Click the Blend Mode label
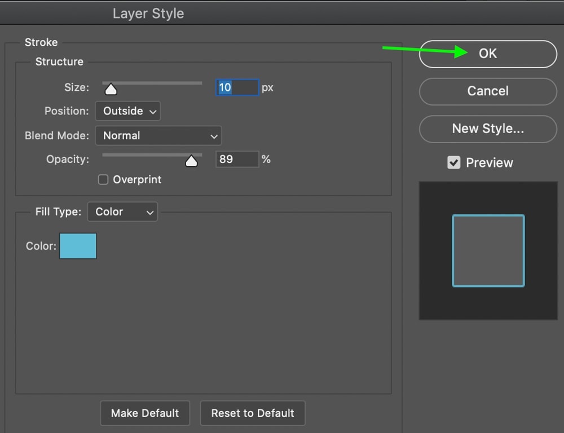Screen dimensions: 564x433 tap(57, 135)
